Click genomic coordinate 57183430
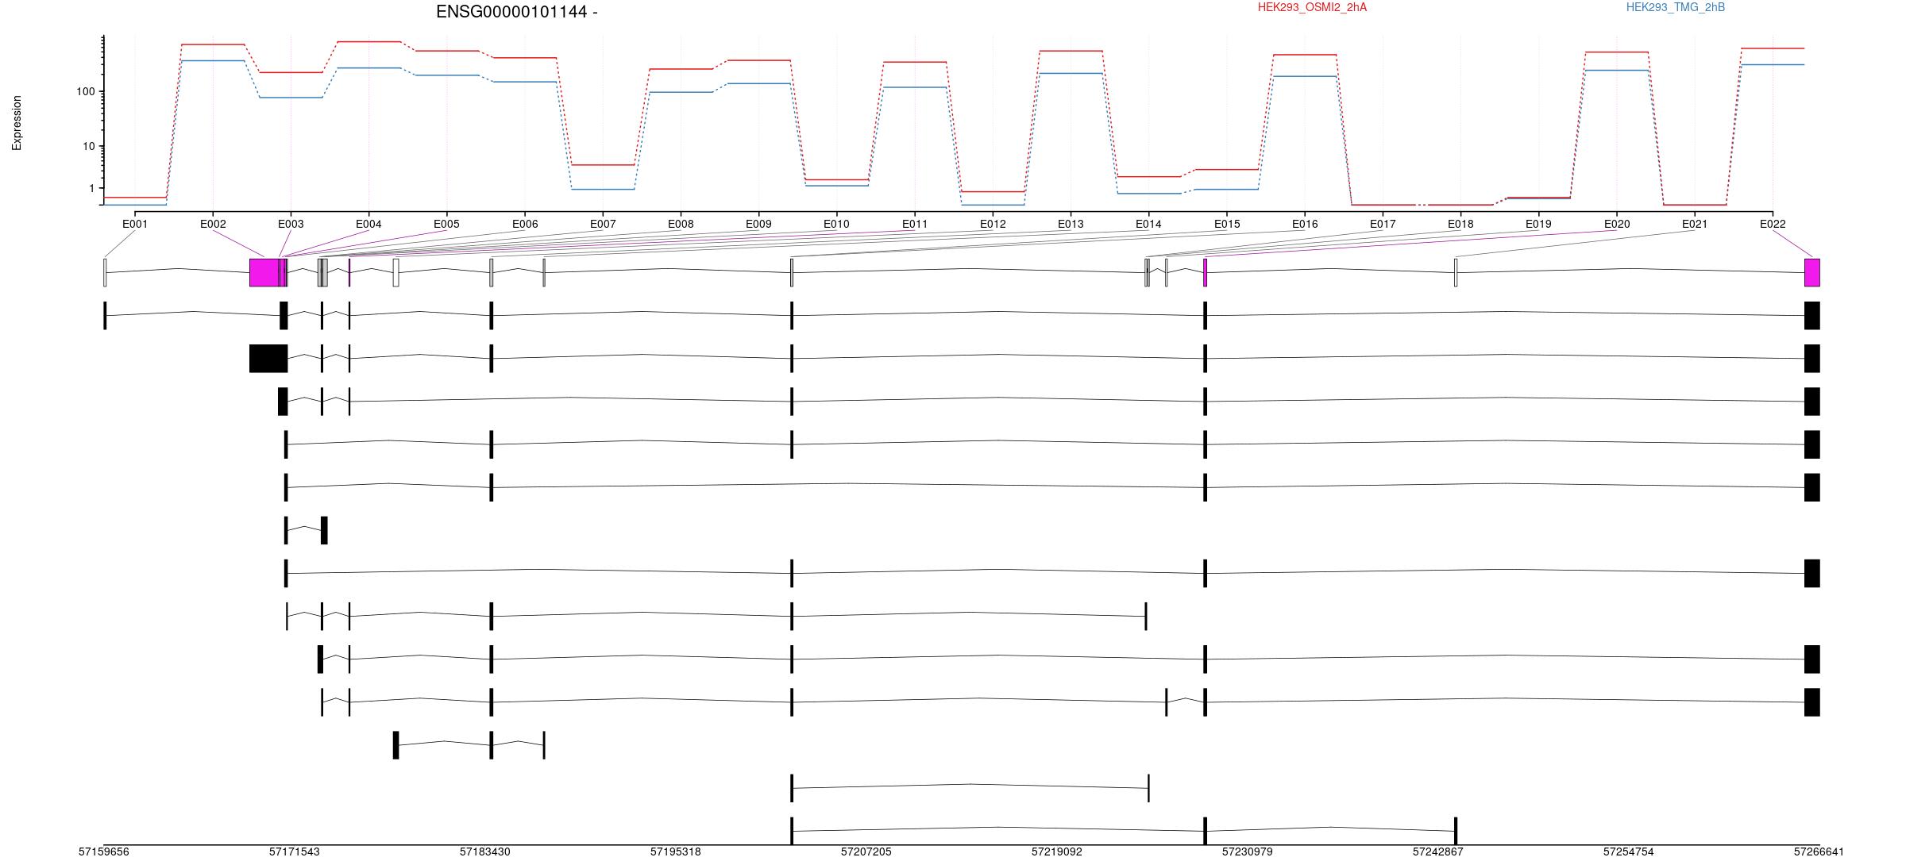The image size is (1906, 865). pyautogui.click(x=485, y=852)
